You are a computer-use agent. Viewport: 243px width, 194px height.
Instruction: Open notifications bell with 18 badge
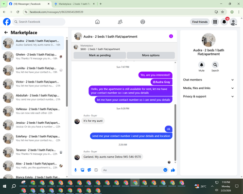(x=224, y=22)
